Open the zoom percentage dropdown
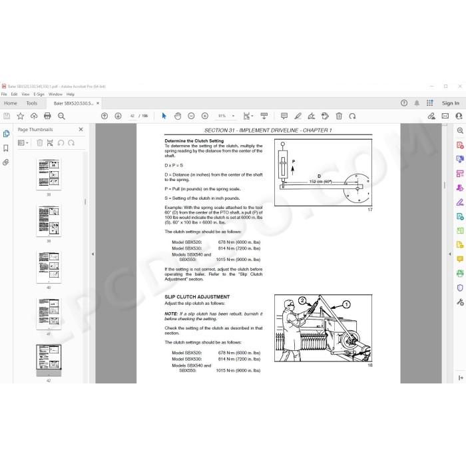 (x=233, y=116)
